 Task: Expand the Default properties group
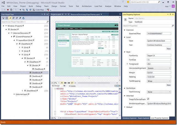click(x=125, y=107)
